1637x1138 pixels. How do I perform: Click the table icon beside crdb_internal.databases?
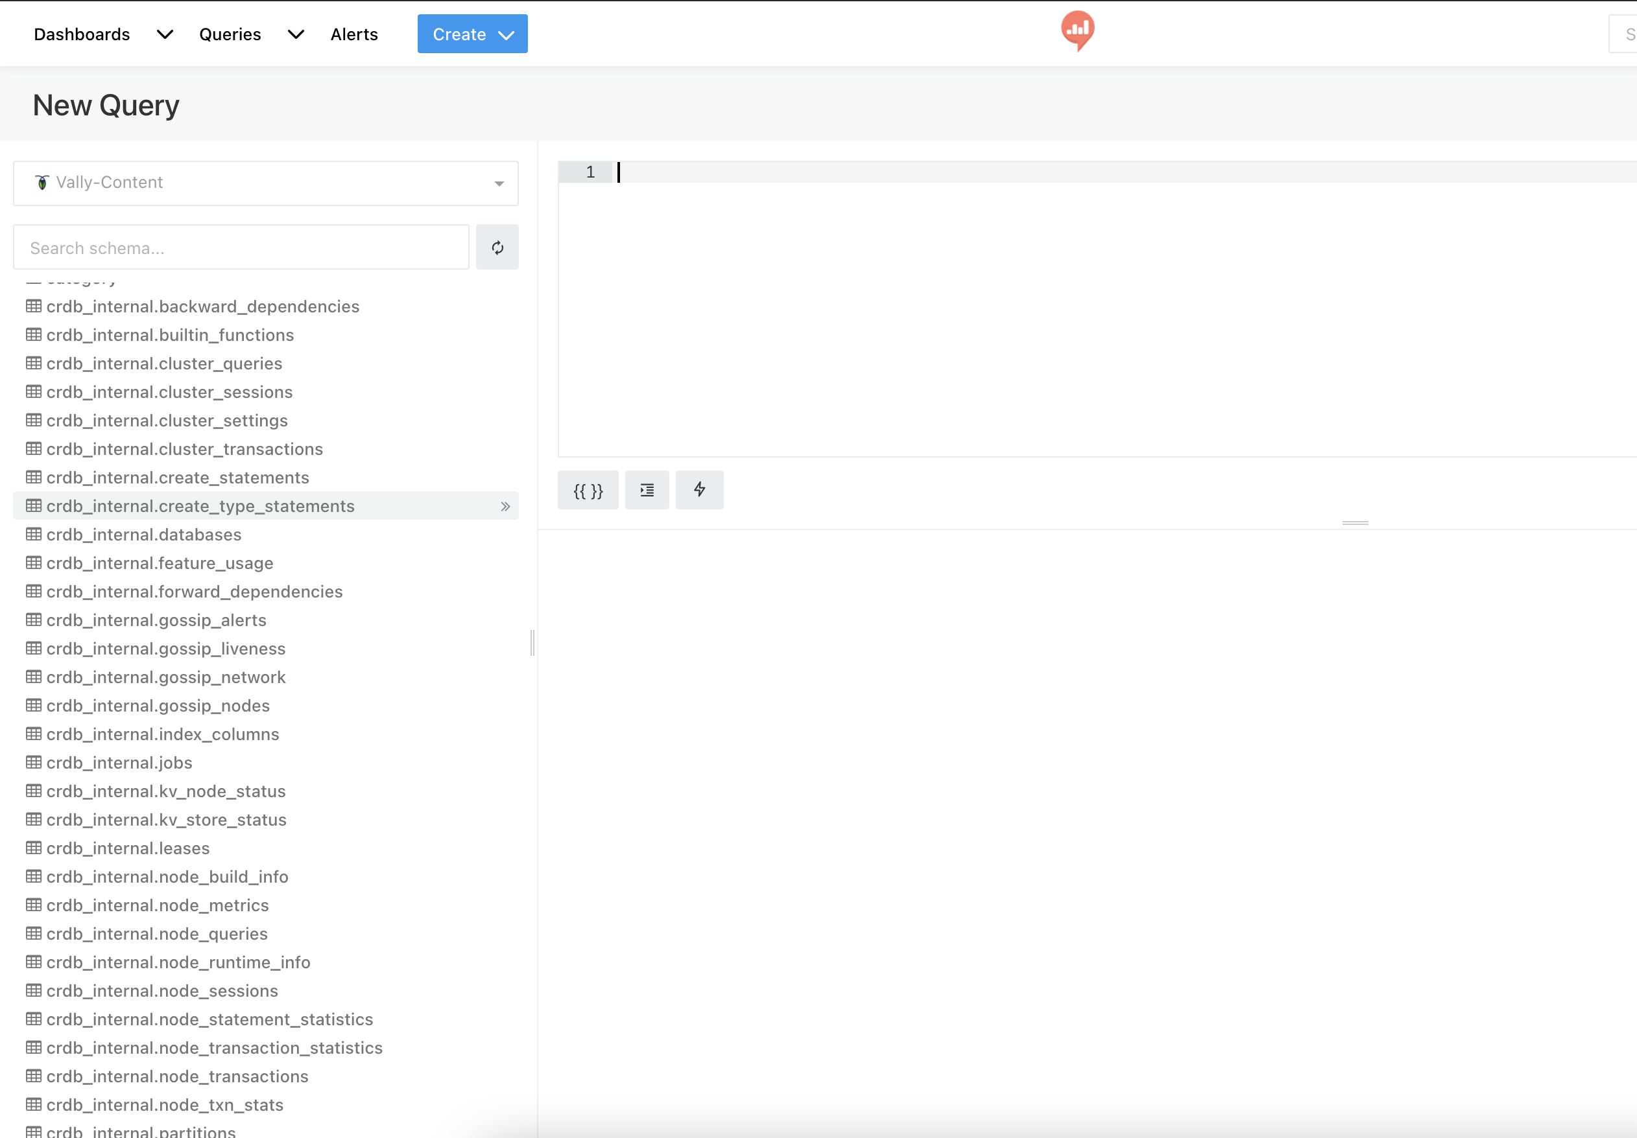point(34,534)
